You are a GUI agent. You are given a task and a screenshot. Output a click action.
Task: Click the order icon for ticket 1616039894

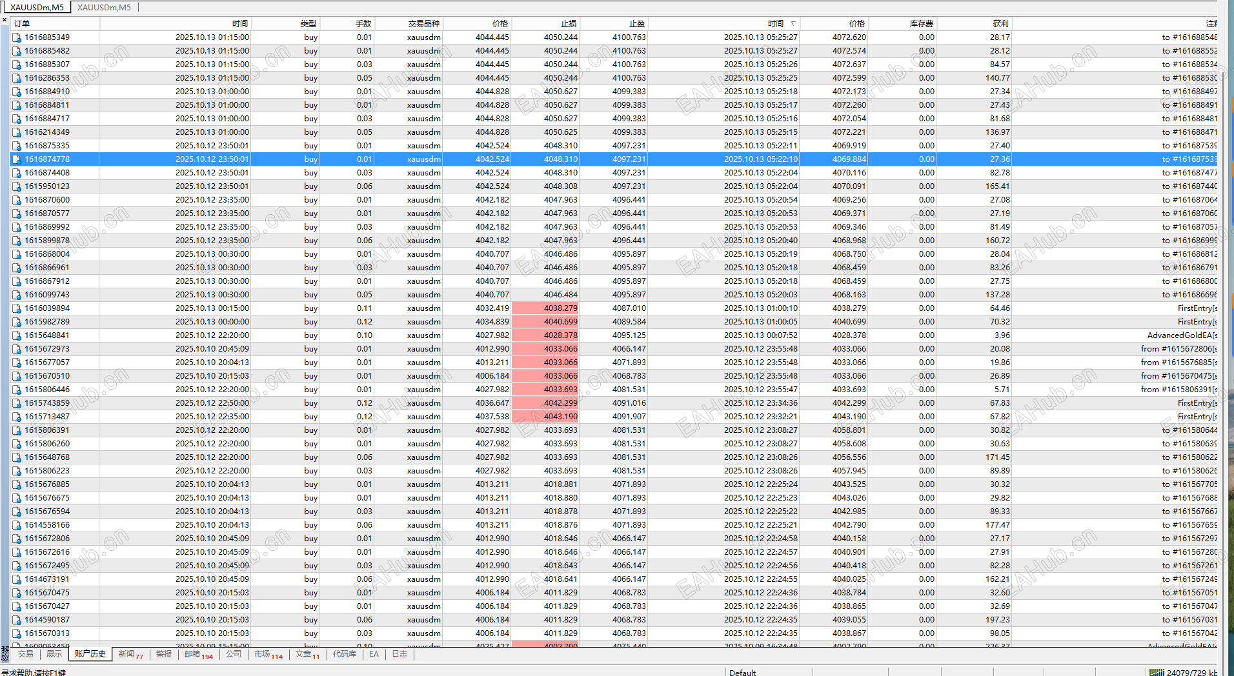[17, 308]
